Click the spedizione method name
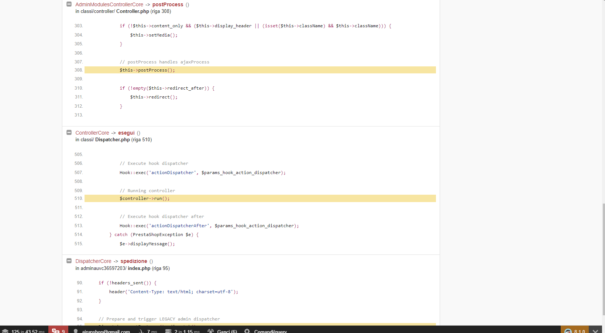The image size is (605, 333). [134, 261]
